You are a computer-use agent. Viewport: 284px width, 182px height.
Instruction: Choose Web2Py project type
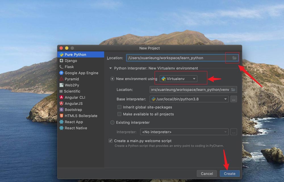81,85
